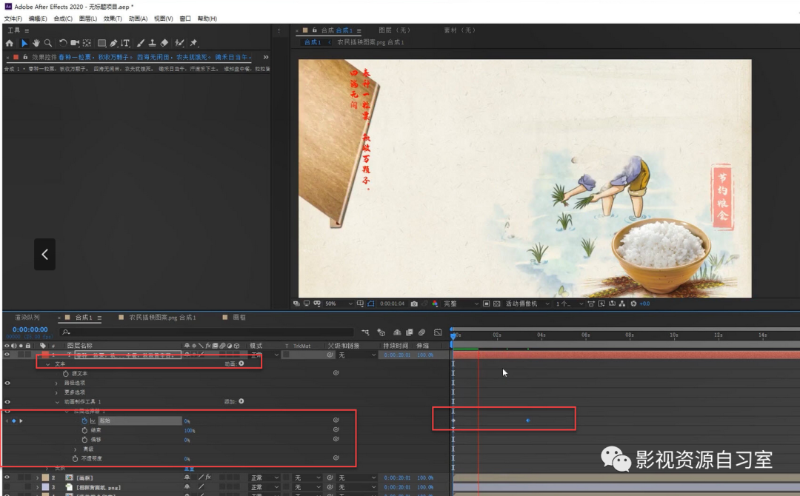Select the Eraser tool
The height and width of the screenshot is (496, 800).
[164, 44]
